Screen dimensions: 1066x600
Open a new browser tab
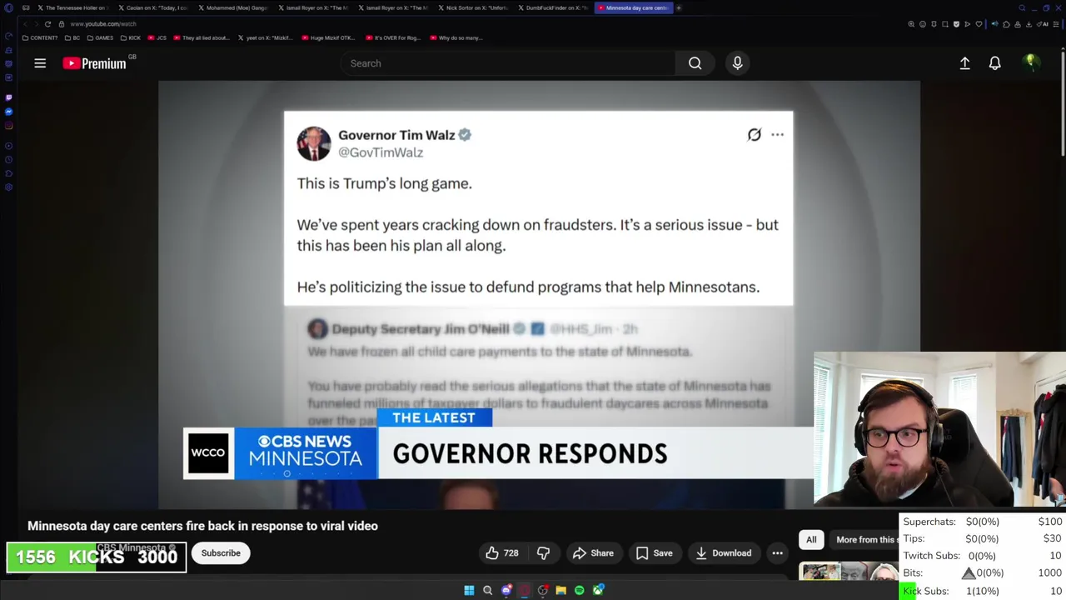(x=679, y=7)
